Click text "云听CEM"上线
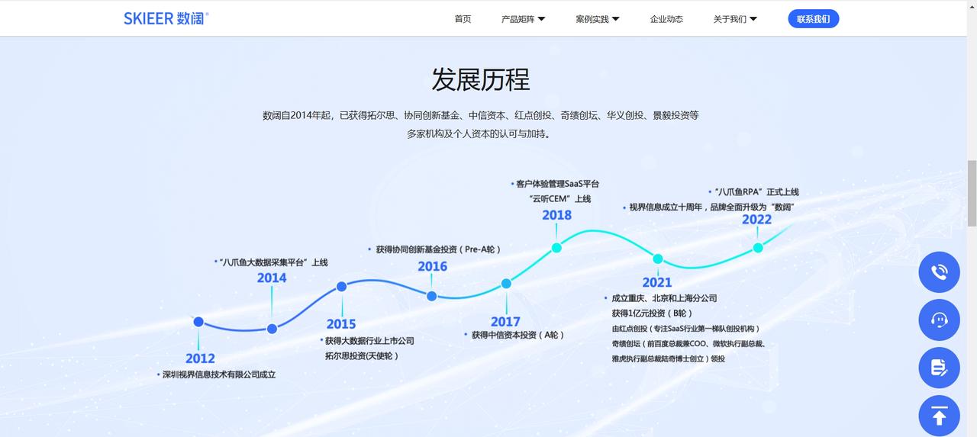Screen dimensions: 977x437 coord(560,198)
